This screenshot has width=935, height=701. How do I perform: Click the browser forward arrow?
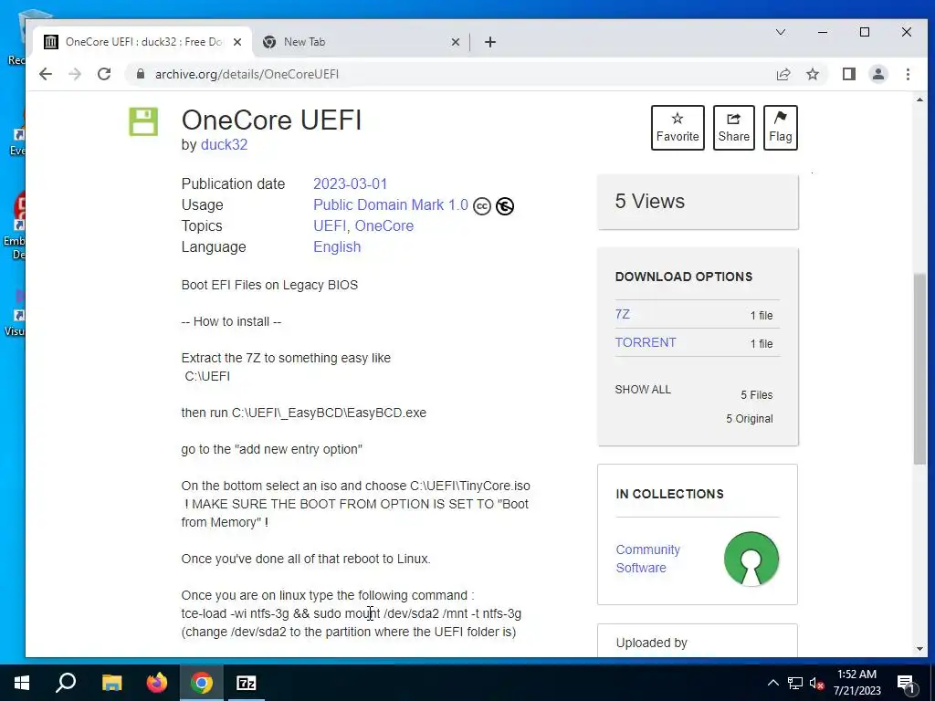[75, 74]
